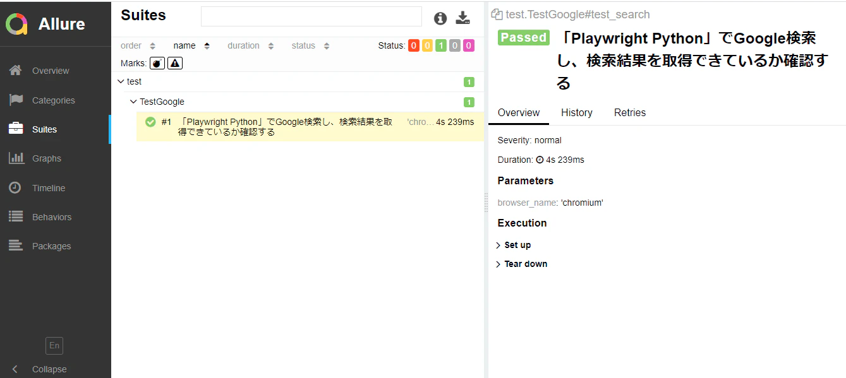Click the 'chromium' parameter value
This screenshot has width=846, height=378.
582,203
